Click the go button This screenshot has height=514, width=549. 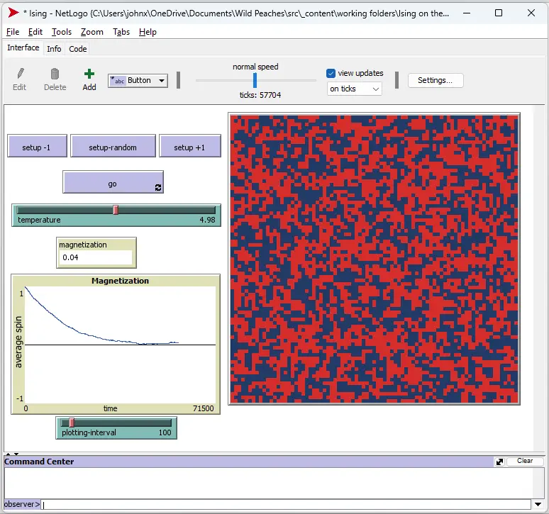[x=113, y=182]
